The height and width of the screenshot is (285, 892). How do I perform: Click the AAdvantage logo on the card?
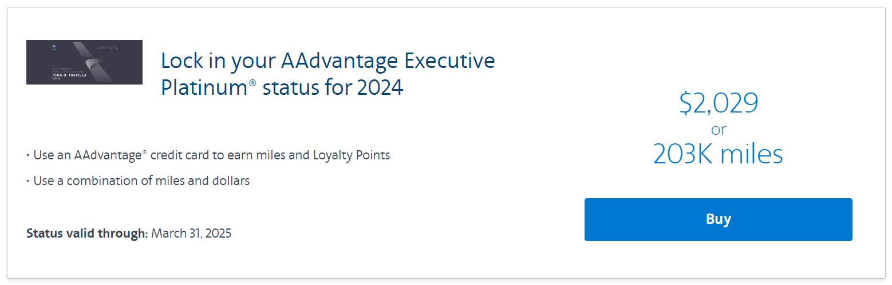tap(110, 47)
